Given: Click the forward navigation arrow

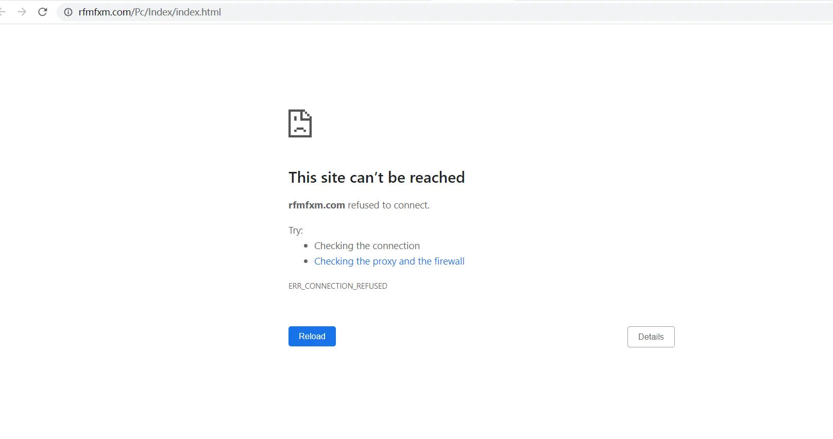Looking at the screenshot, I should (x=22, y=12).
